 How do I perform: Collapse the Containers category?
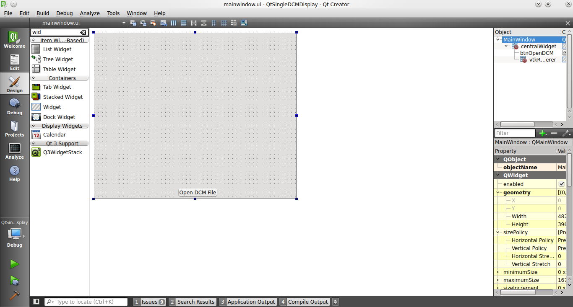tap(60, 78)
